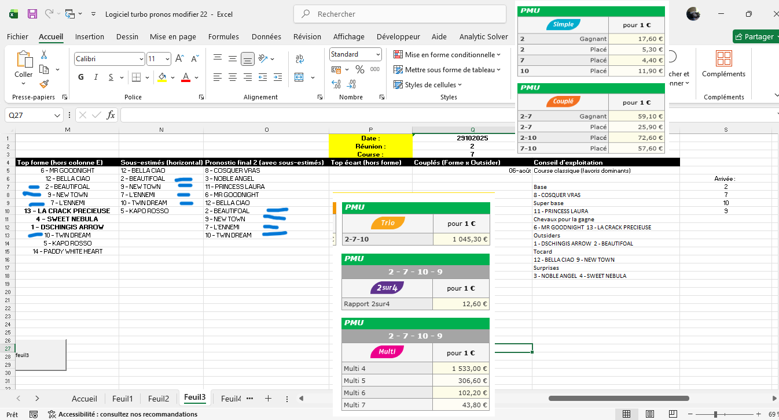The width and height of the screenshot is (779, 420).
Task: Increase indent in the Alignement group
Action: pos(278,77)
